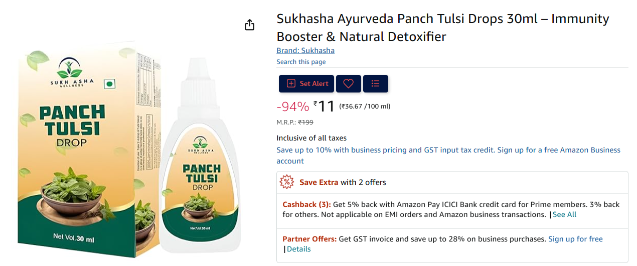The width and height of the screenshot is (637, 266).
Task: Click the Cashback (3) offer label
Action: tap(306, 204)
